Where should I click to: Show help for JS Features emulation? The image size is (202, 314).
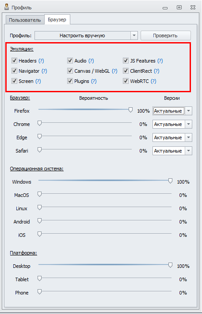pyautogui.click(x=160, y=61)
